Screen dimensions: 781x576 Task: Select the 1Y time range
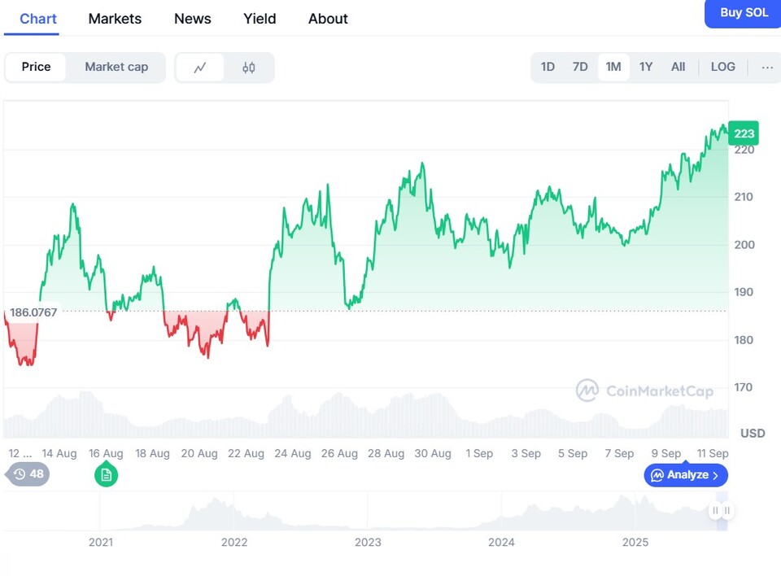pos(646,68)
